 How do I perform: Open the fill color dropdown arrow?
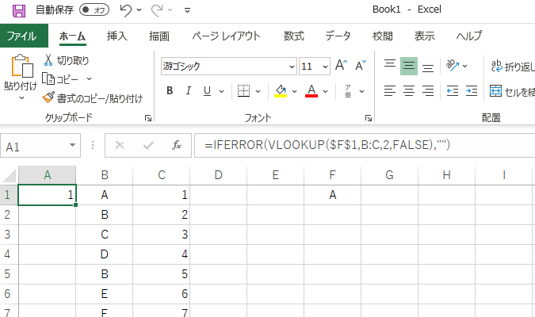295,91
